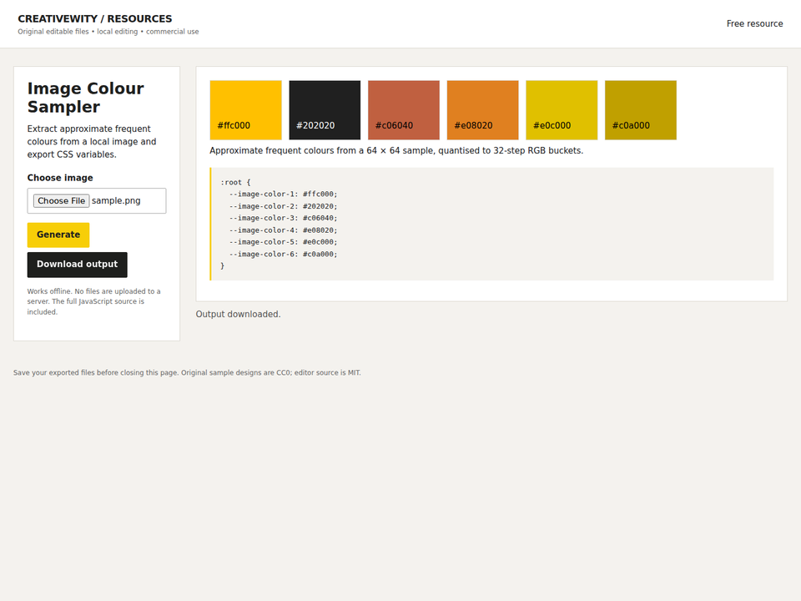Click the Image Colour Sampler heading
This screenshot has height=601, width=801.
point(86,98)
